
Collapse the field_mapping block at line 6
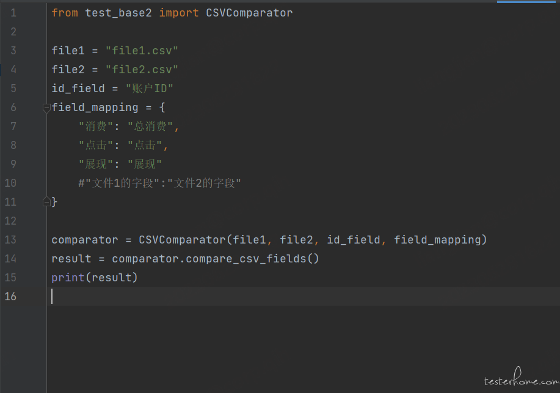(46, 107)
